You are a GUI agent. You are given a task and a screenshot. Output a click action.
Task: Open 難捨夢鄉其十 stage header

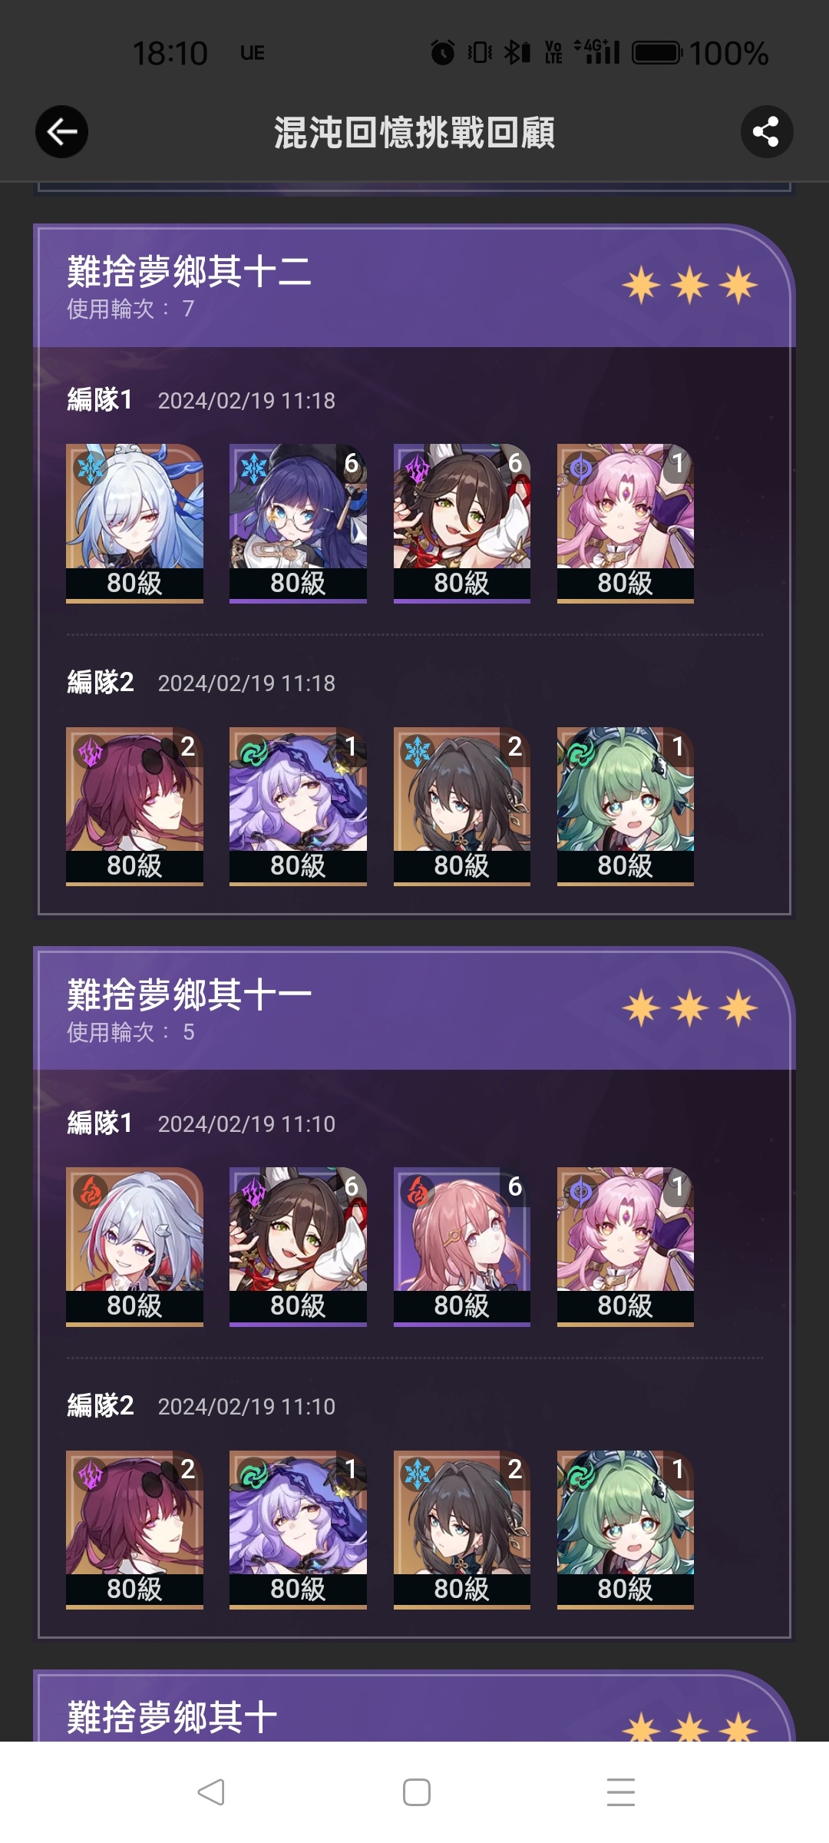(x=414, y=1706)
